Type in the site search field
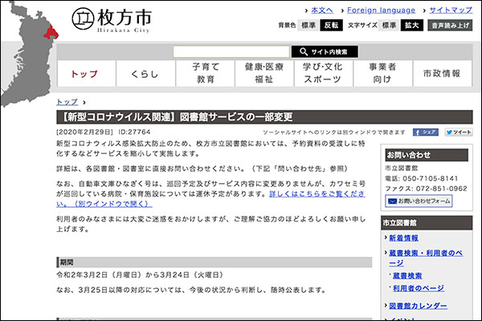 pos(231,51)
